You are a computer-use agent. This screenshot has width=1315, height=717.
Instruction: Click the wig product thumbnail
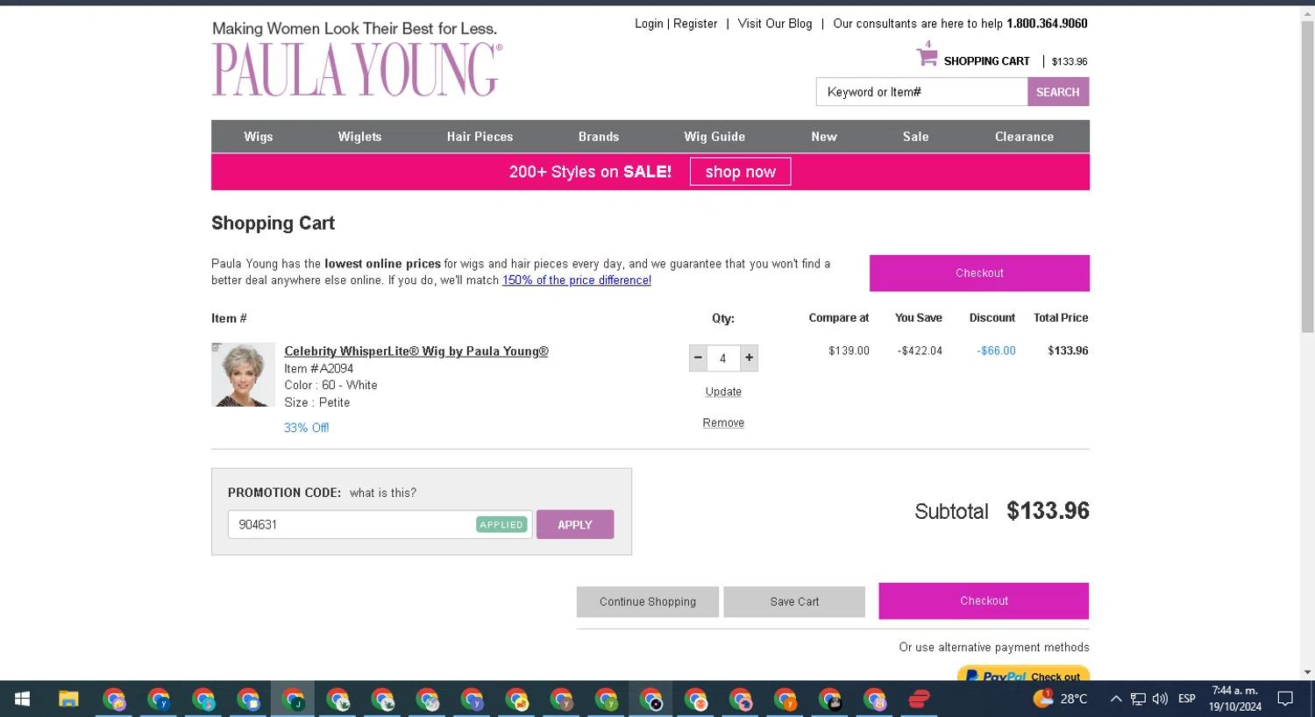(243, 374)
